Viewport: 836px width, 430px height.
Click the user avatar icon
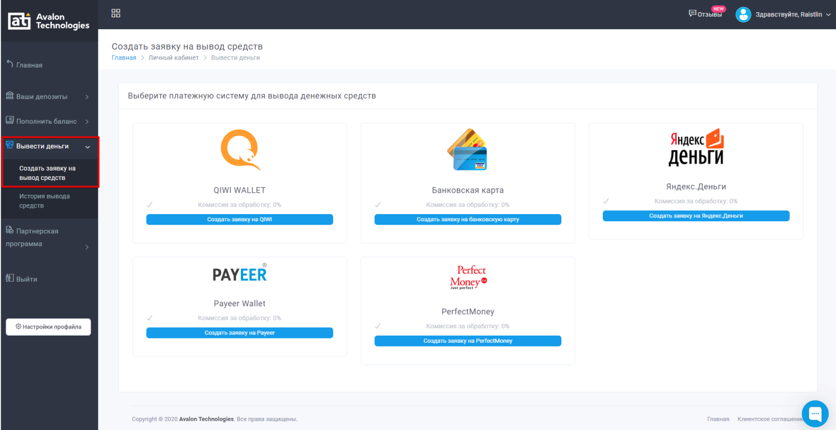click(x=744, y=14)
